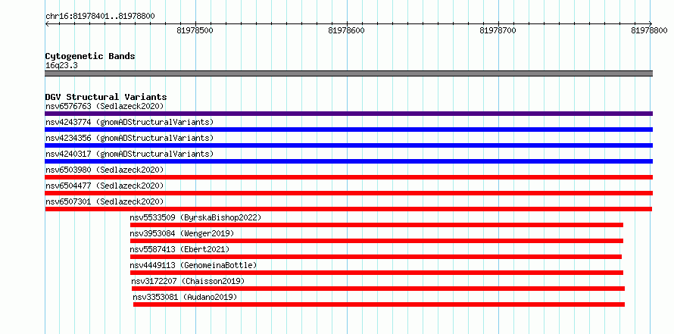Select variant label nsv6507301 (Sedlazeck2020)
674x334 pixels.
105,201
